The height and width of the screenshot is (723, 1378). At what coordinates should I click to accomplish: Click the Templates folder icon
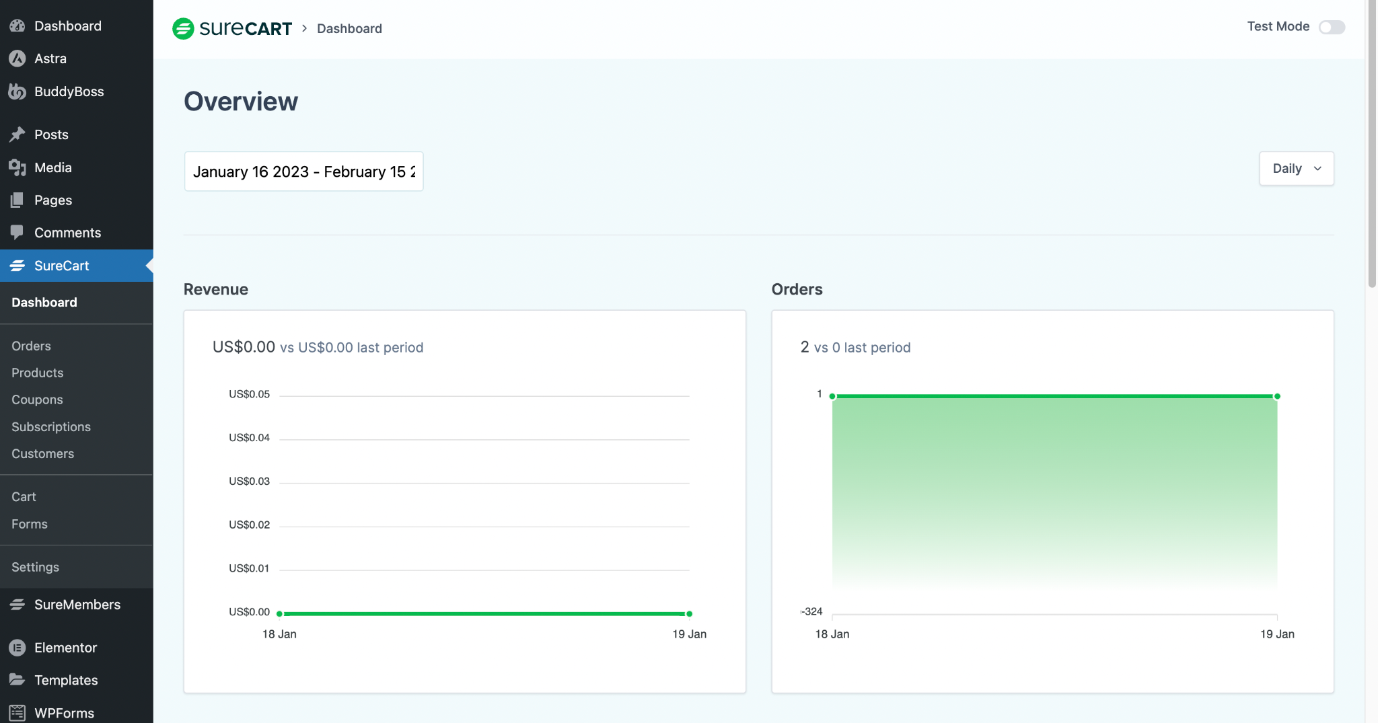click(17, 680)
